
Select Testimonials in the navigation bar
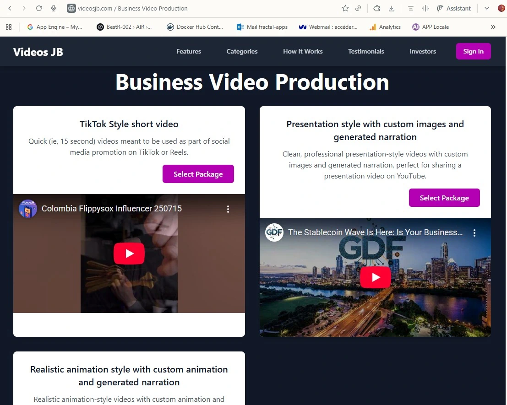click(x=366, y=51)
